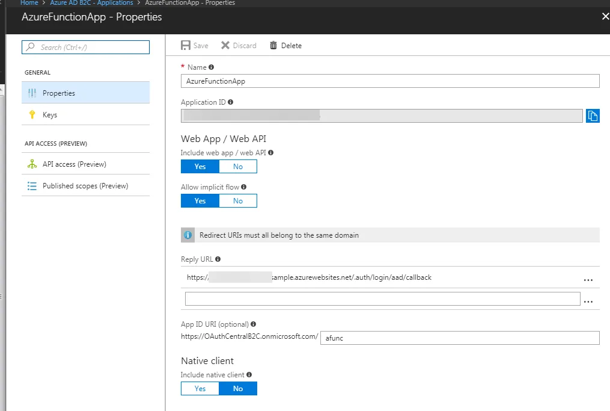Click the copy Application ID icon

593,116
